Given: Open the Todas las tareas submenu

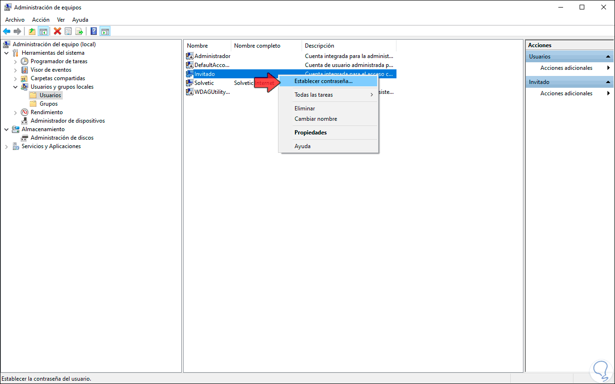Looking at the screenshot, I should point(329,95).
